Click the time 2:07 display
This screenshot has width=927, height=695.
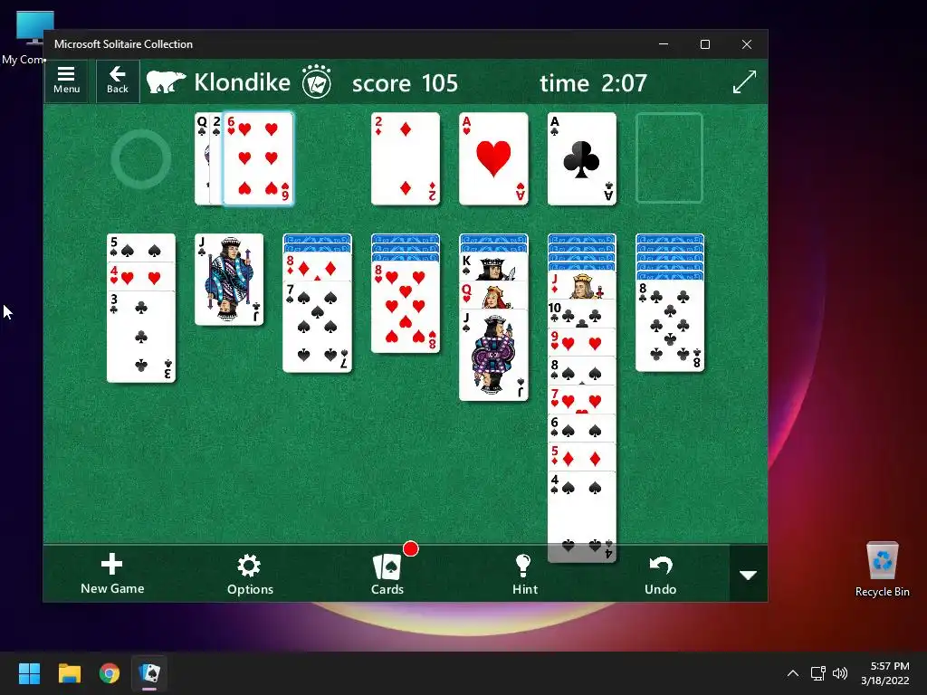click(x=594, y=82)
